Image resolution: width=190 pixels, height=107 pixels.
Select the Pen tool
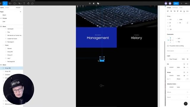19,4
